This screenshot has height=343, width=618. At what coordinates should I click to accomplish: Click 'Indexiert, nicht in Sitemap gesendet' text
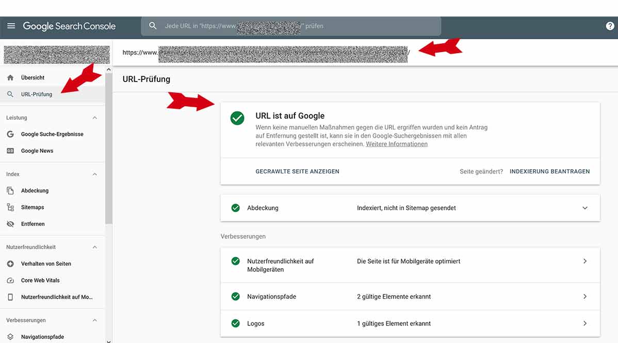[406, 208]
